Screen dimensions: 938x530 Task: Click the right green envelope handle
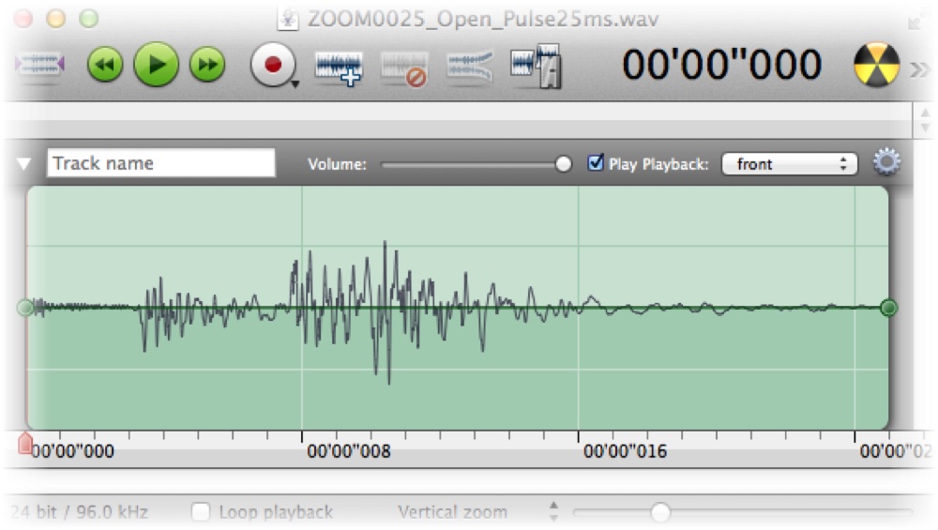[x=889, y=308]
